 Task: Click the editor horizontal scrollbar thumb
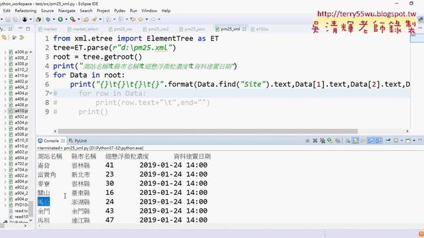click(x=207, y=131)
